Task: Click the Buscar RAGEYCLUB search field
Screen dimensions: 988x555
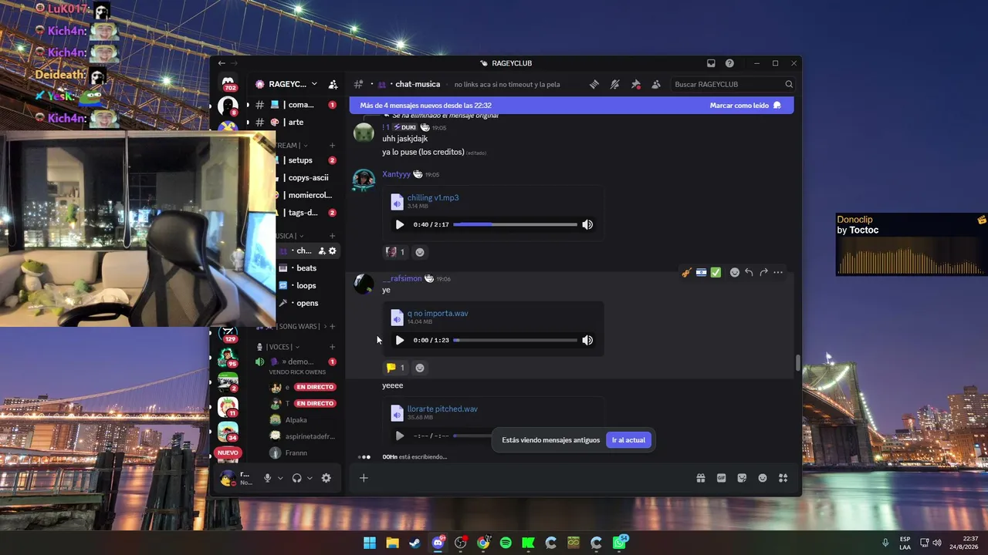Action: (x=732, y=84)
